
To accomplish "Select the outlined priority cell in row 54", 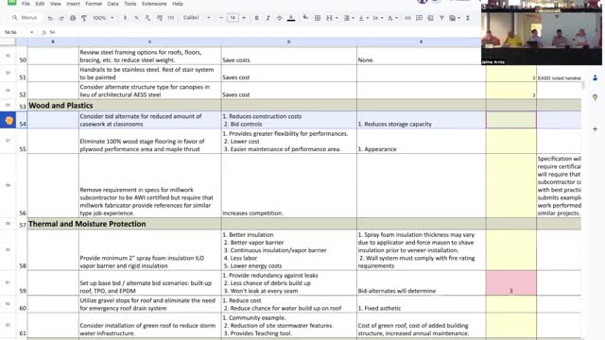I will tap(510, 120).
